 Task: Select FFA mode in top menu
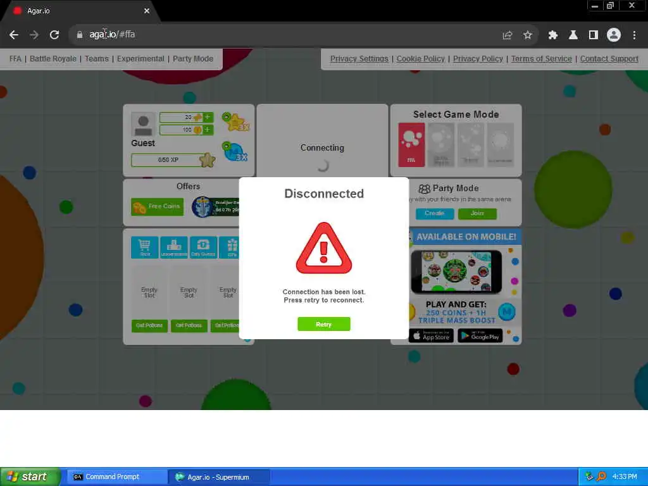point(15,59)
